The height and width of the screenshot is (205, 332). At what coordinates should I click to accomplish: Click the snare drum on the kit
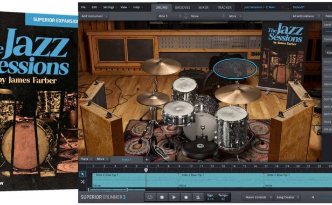[x=178, y=113]
